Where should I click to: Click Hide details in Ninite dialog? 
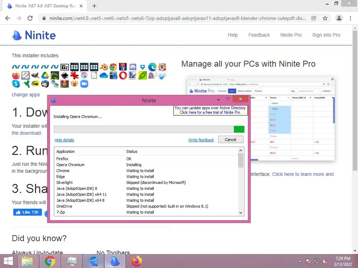point(64,140)
